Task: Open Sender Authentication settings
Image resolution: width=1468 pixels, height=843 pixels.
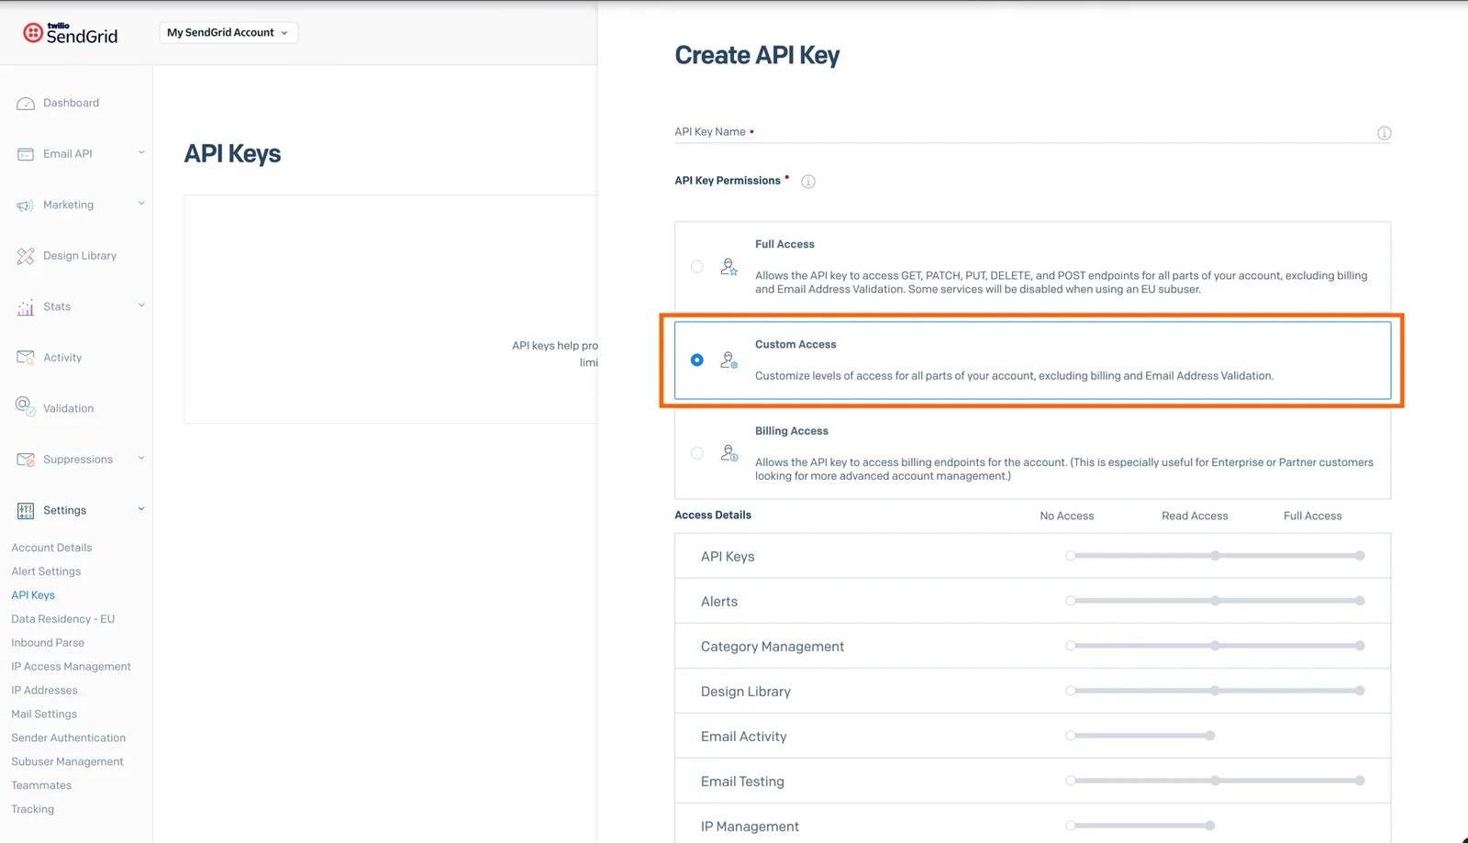Action: point(68,738)
